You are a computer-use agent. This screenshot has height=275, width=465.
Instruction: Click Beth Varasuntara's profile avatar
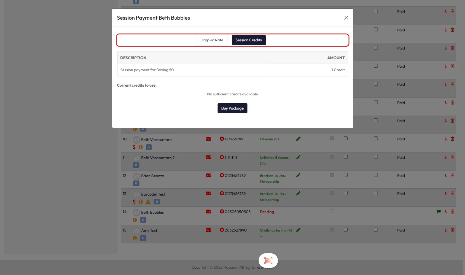coord(136,140)
